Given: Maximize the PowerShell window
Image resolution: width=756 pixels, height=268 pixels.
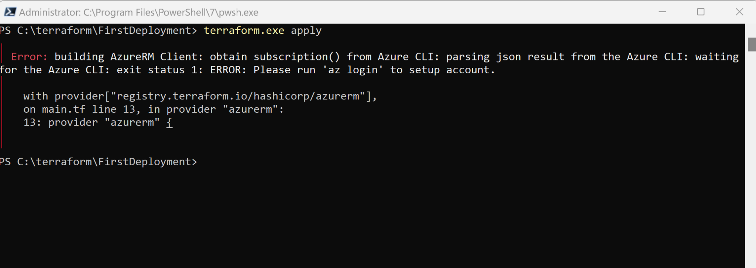Looking at the screenshot, I should coord(701,12).
